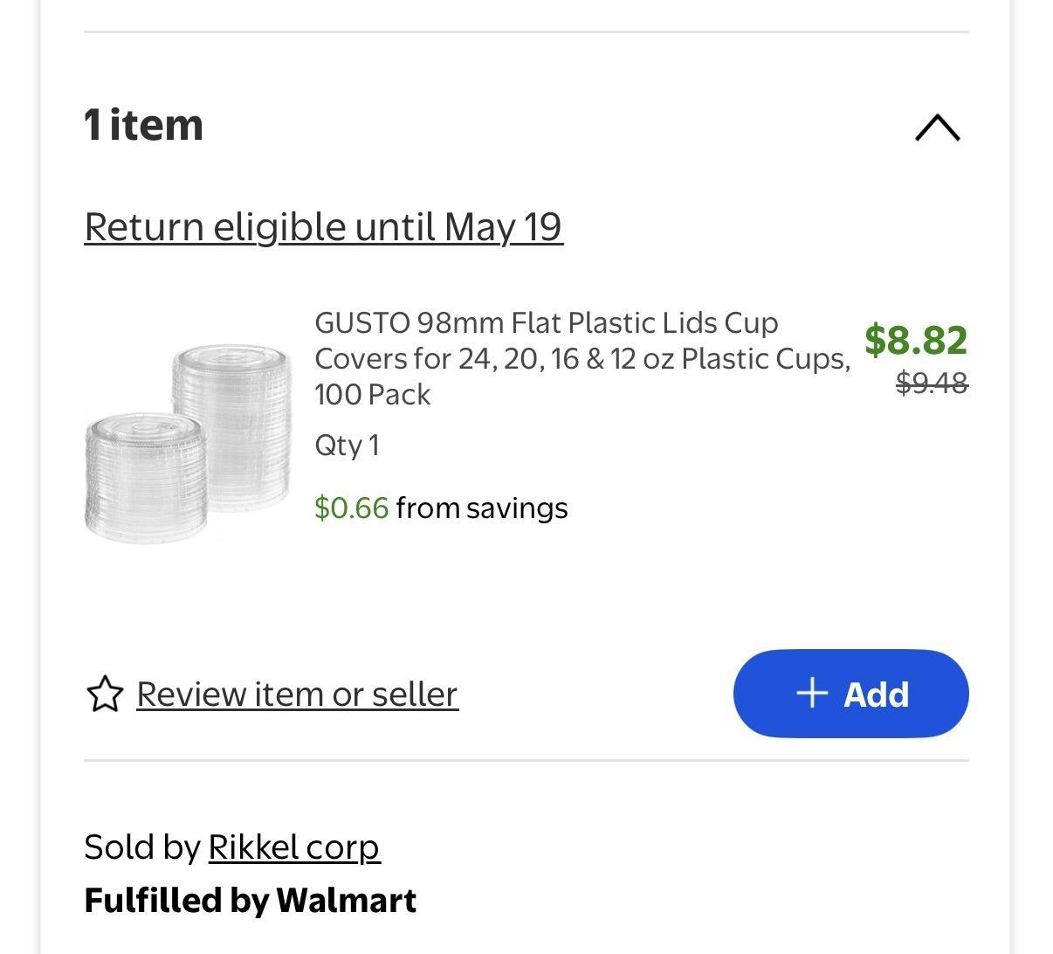Image resolution: width=1053 pixels, height=954 pixels.
Task: Open the Rikkel corp seller link
Action: click(293, 847)
